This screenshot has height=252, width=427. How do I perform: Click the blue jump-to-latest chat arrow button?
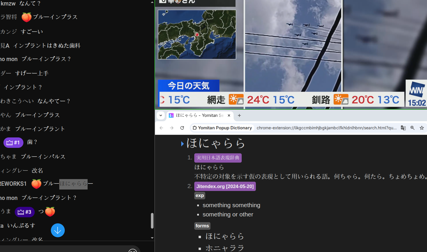tap(58, 230)
